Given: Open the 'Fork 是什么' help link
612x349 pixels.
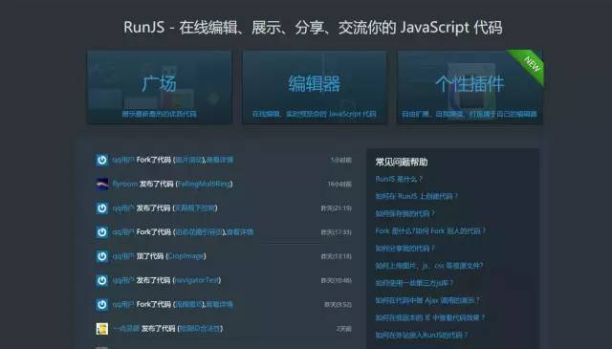Looking at the screenshot, I should tap(430, 230).
